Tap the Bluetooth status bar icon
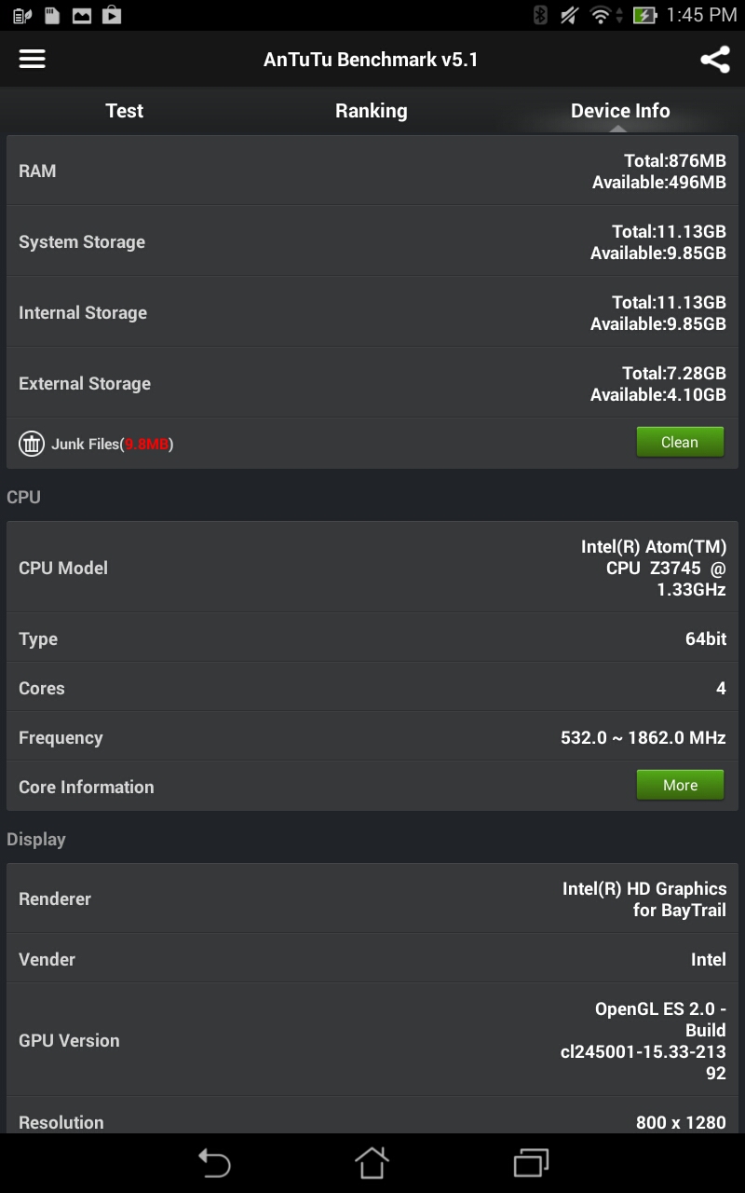 540,15
